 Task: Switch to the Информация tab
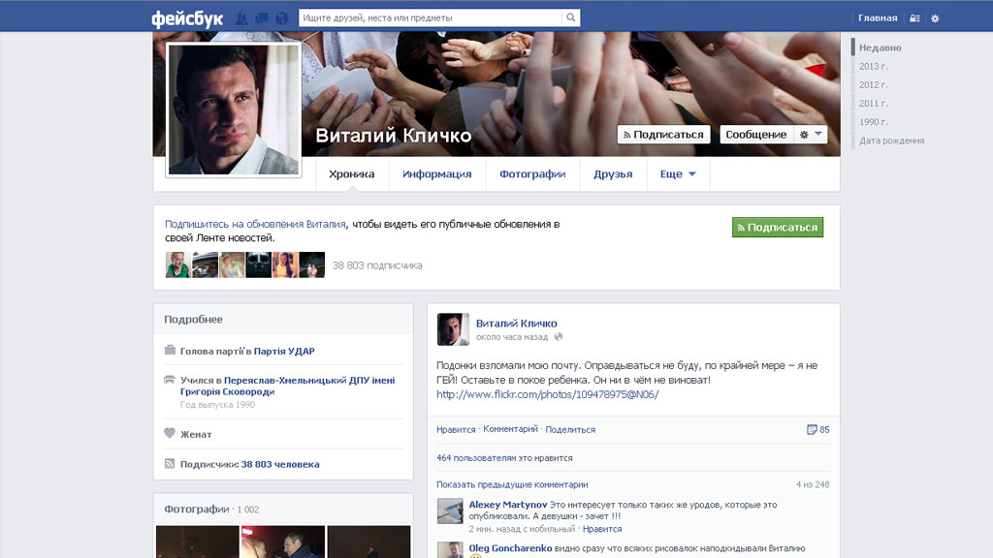436,174
